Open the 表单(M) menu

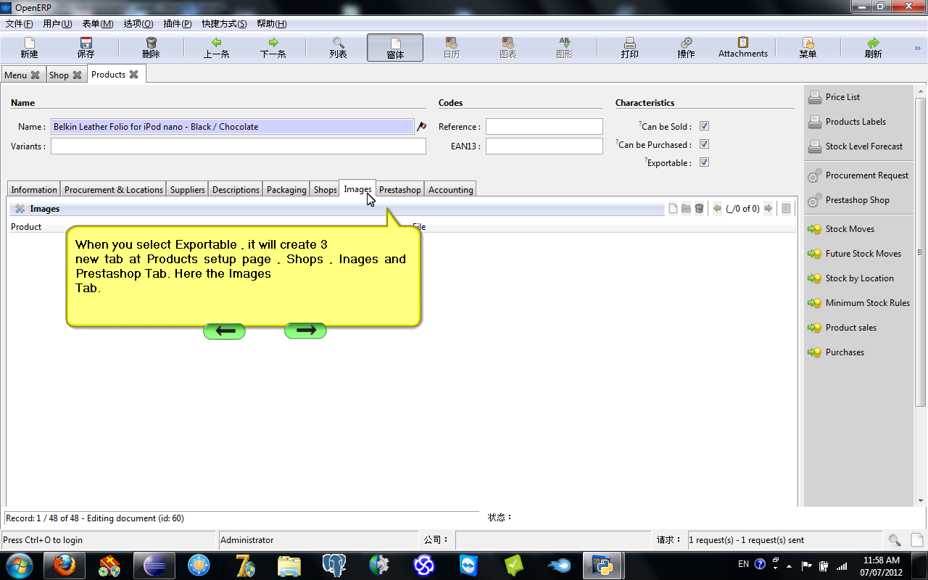pyautogui.click(x=98, y=24)
